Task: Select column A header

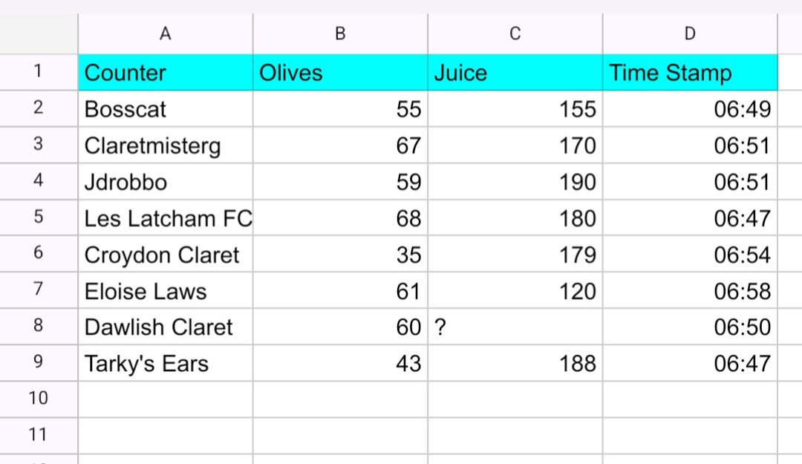Action: [x=165, y=33]
